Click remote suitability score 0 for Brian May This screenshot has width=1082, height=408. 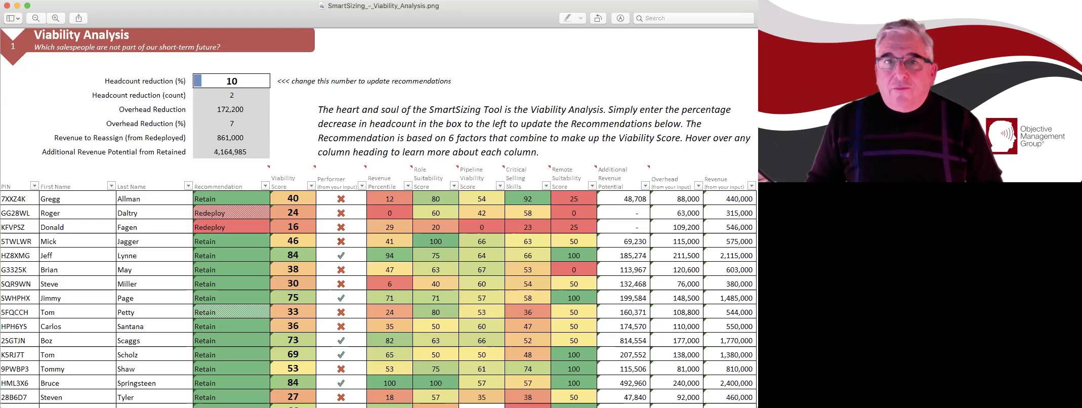click(x=574, y=270)
